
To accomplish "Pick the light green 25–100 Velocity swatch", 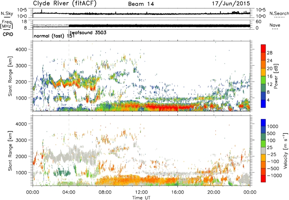I will (263, 144).
